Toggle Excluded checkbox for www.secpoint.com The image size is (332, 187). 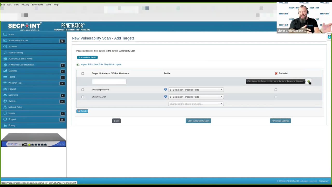pyautogui.click(x=276, y=90)
